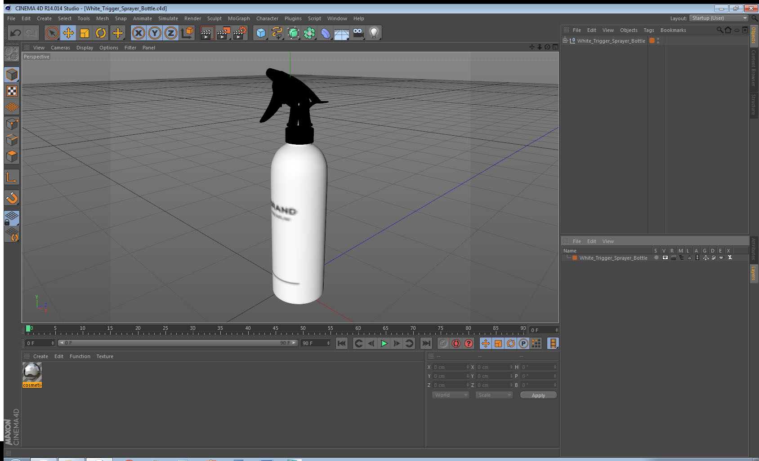Image resolution: width=759 pixels, height=461 pixels.
Task: Click Render View clapperboard icon
Action: (x=206, y=33)
